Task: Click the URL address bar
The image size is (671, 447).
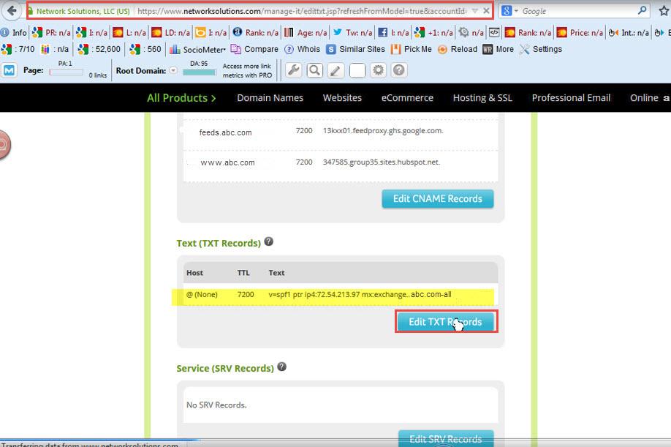Action: tap(302, 11)
